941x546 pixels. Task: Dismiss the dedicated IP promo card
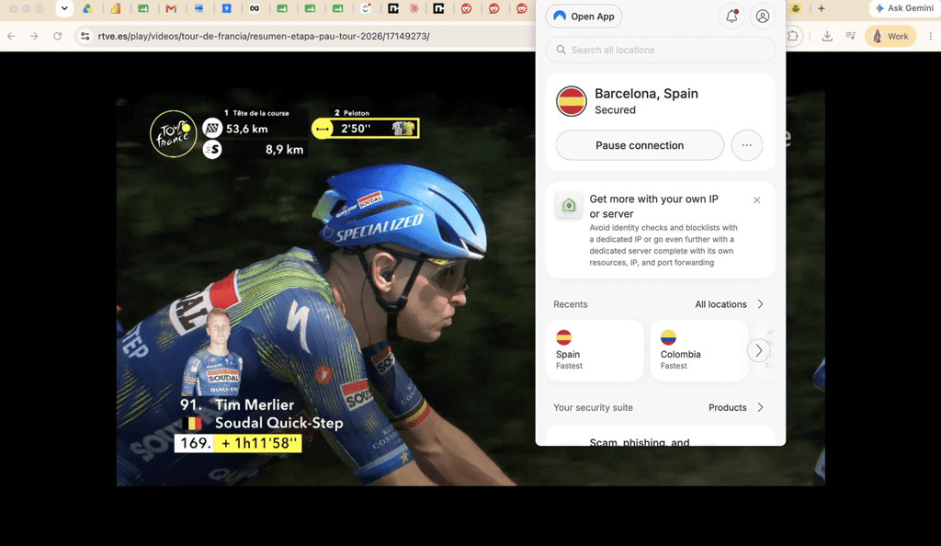[757, 200]
